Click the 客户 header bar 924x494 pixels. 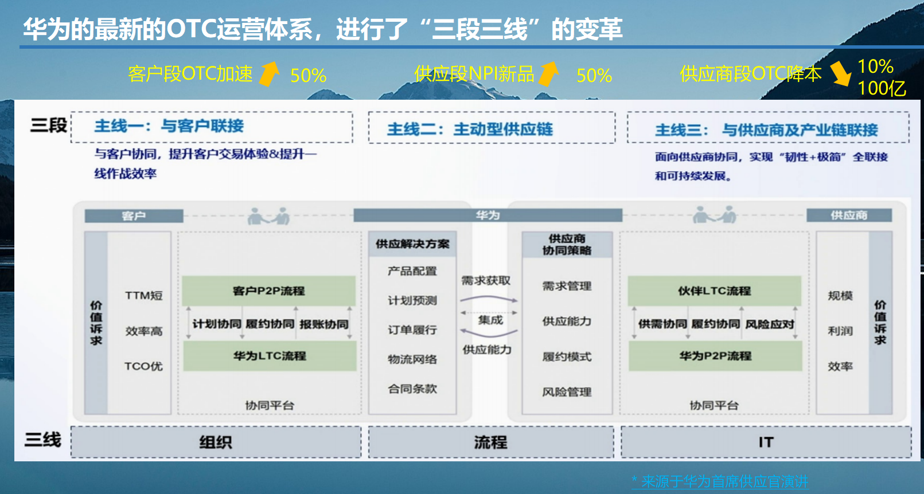pyautogui.click(x=134, y=216)
